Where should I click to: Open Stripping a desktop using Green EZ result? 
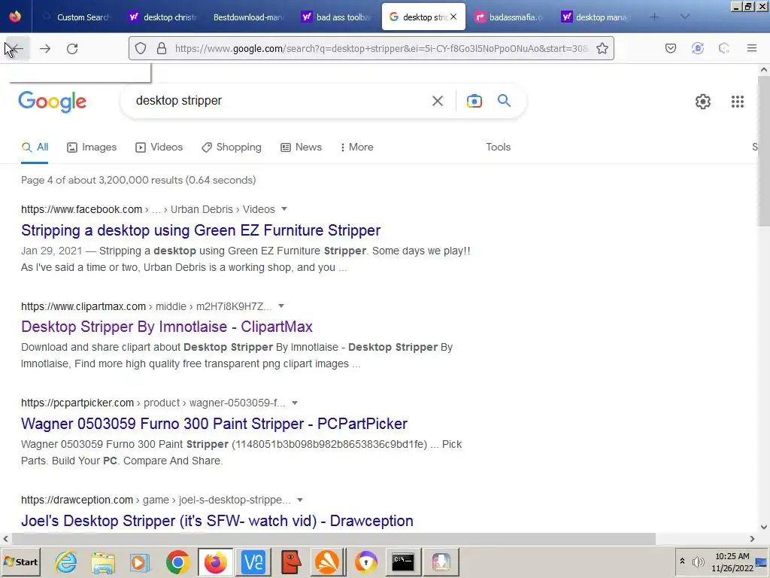(201, 230)
